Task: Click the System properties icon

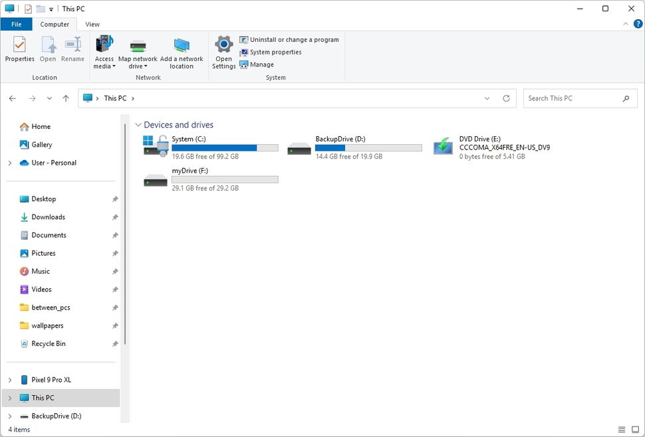Action: 243,52
